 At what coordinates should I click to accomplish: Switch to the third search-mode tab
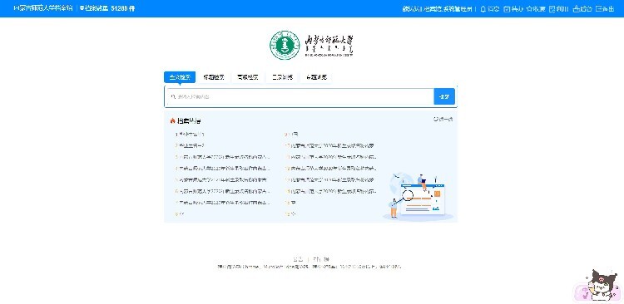point(248,77)
